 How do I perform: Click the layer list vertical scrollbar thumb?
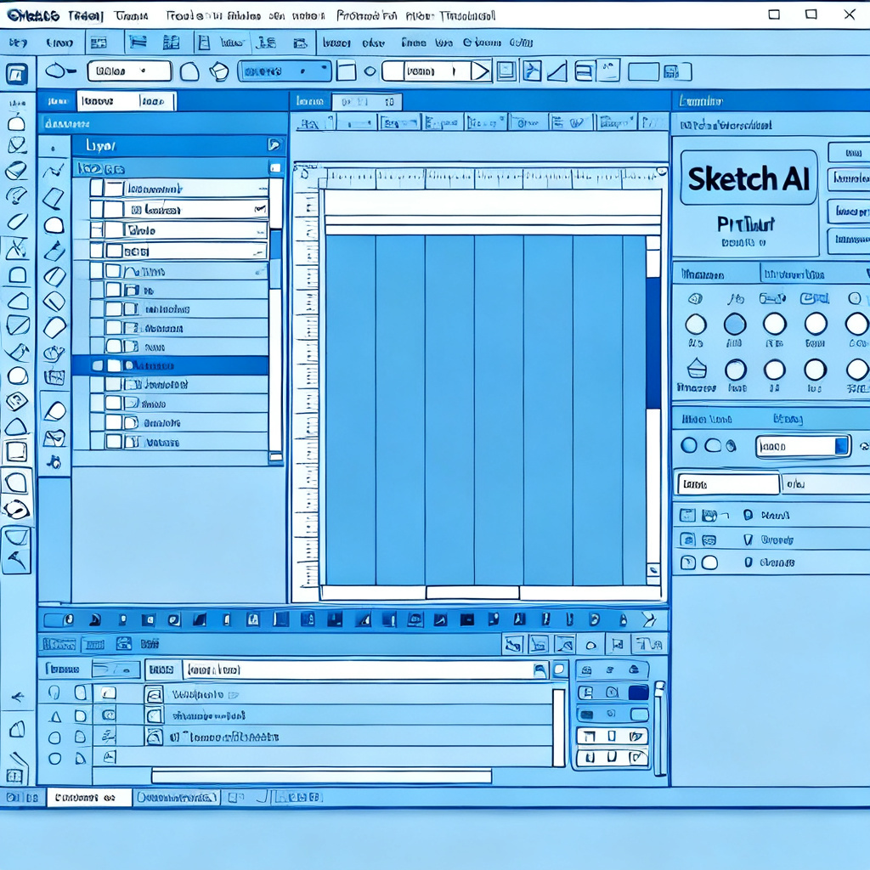(x=275, y=245)
